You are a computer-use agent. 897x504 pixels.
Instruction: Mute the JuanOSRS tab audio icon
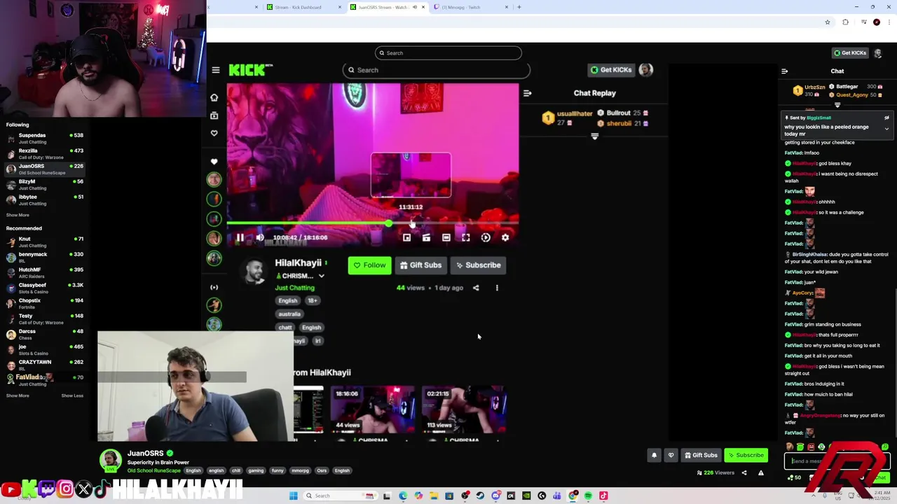(x=414, y=7)
